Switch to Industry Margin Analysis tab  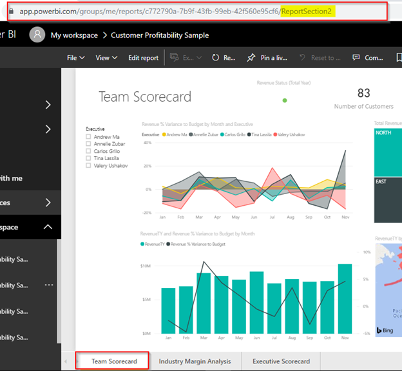[195, 361]
